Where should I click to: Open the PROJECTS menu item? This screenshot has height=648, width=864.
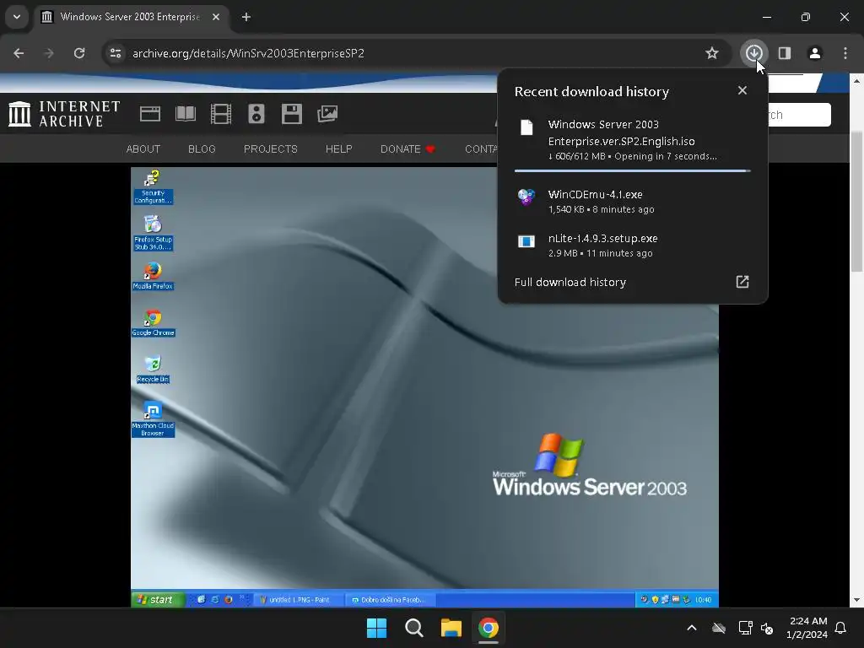click(x=271, y=148)
